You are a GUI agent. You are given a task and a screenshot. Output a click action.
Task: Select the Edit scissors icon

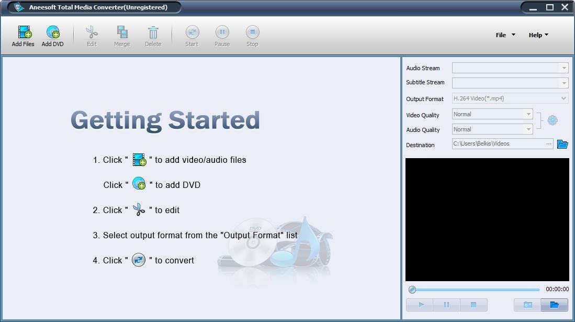click(92, 32)
